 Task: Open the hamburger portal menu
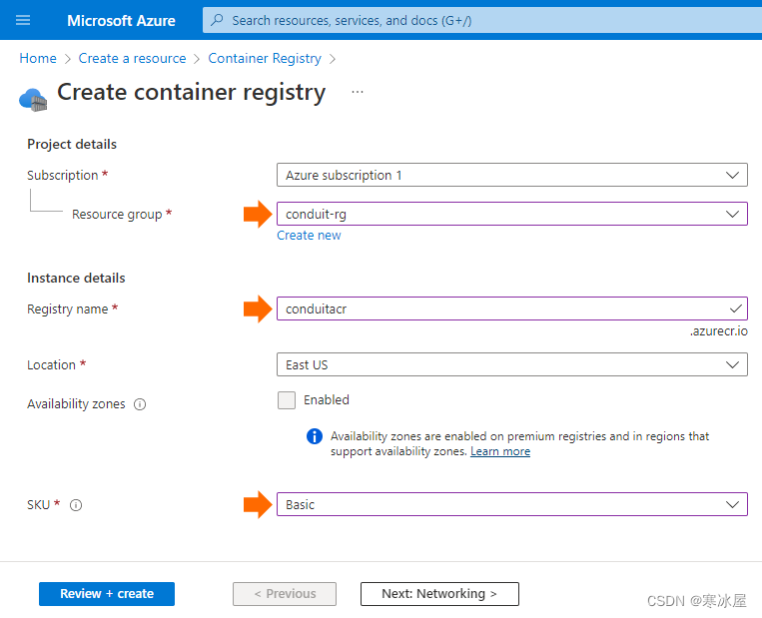tap(24, 20)
